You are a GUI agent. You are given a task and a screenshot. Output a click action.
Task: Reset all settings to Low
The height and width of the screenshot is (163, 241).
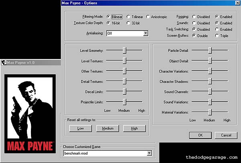coord(81,128)
